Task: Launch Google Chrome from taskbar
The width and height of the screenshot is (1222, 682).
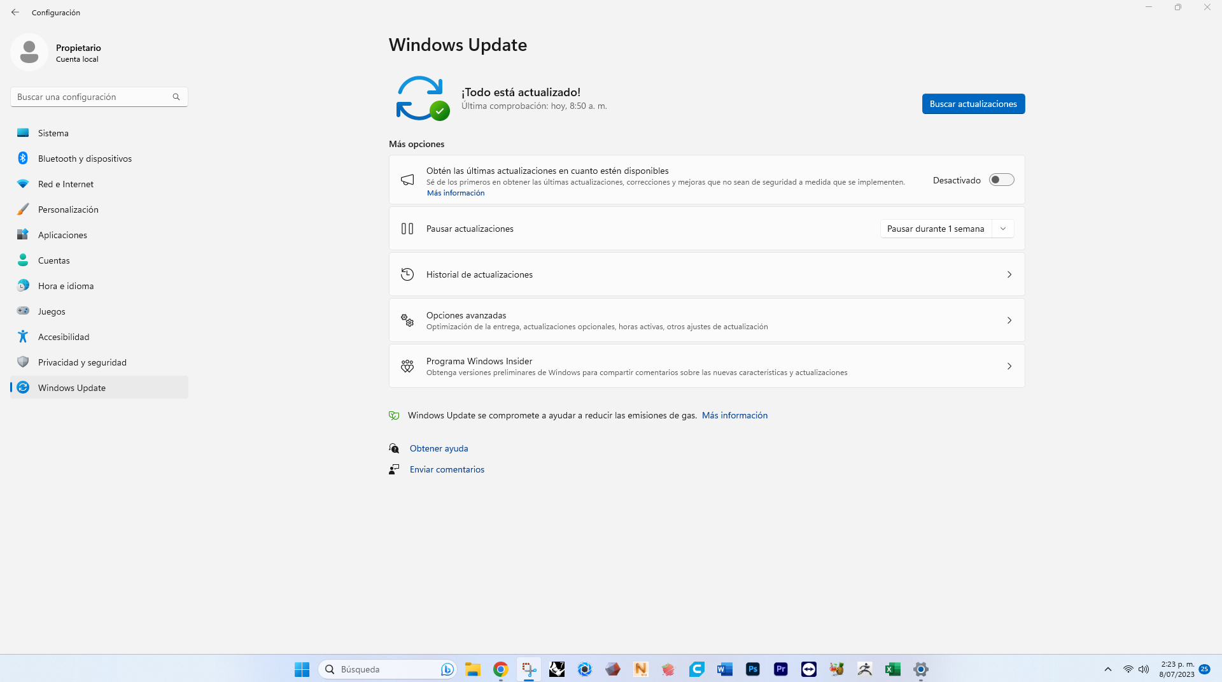Action: 501,669
